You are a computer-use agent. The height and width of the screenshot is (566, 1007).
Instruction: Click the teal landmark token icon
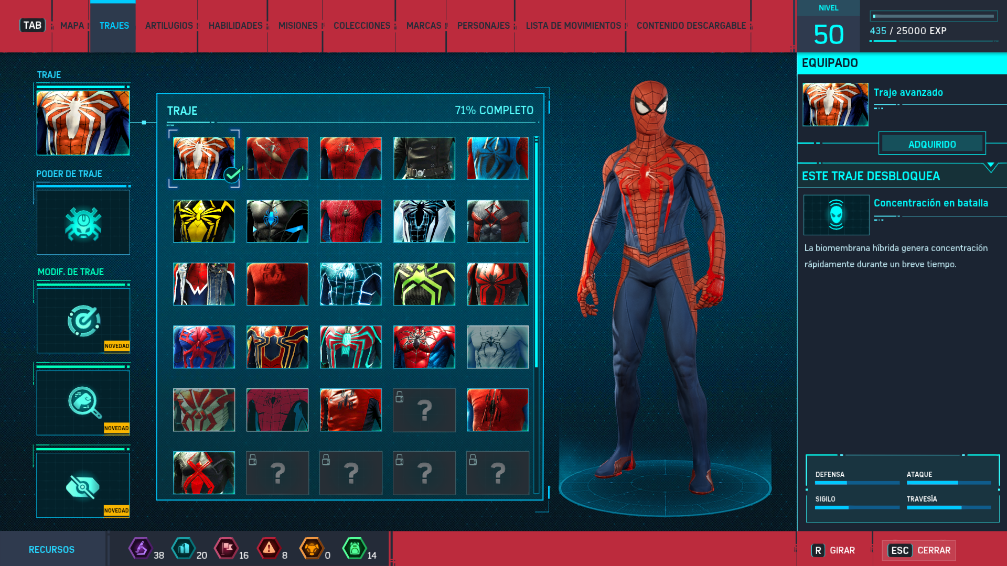click(x=184, y=549)
